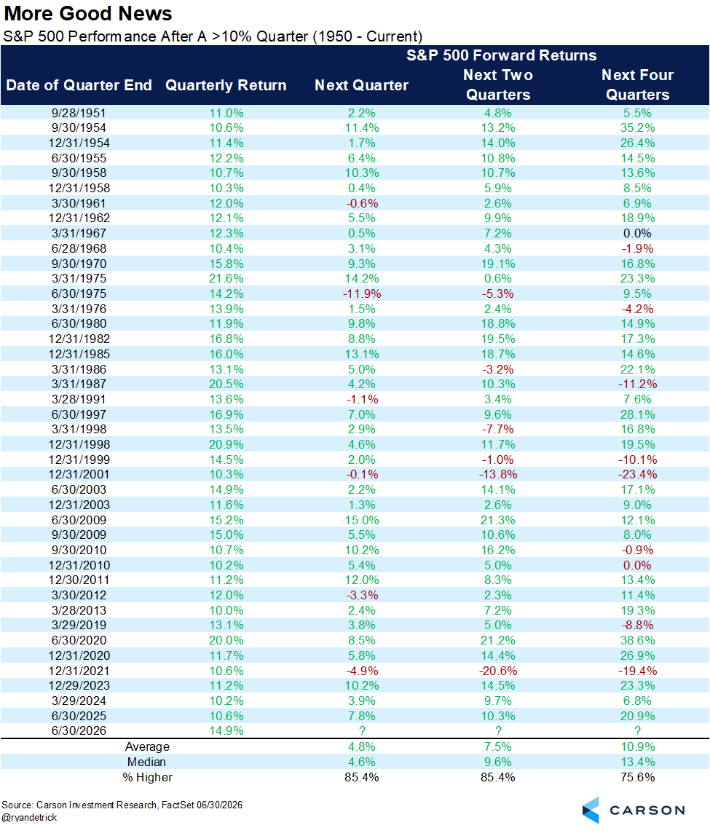
Task: Select the 6/30/1980 date cell
Action: pyautogui.click(x=79, y=323)
